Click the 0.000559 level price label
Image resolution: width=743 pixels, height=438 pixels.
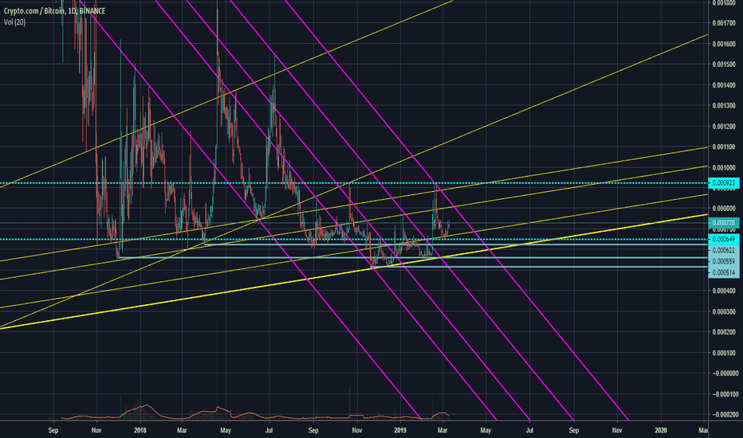(x=724, y=261)
